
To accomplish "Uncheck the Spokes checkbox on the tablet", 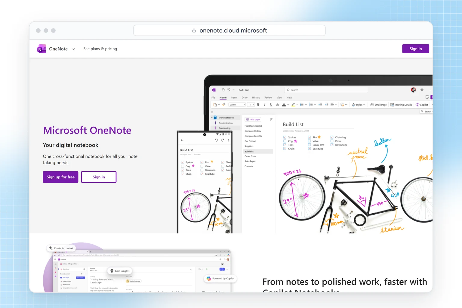I will click(285, 137).
